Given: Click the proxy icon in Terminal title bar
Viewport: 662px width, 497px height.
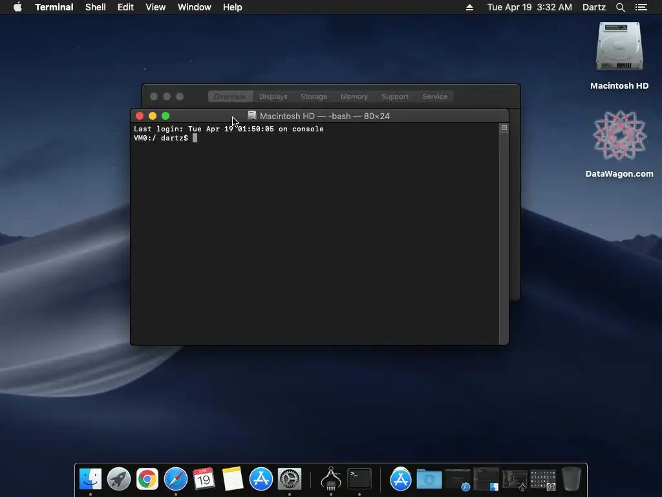Looking at the screenshot, I should pyautogui.click(x=252, y=115).
